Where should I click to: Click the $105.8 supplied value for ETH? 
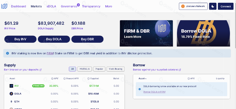point(95,102)
